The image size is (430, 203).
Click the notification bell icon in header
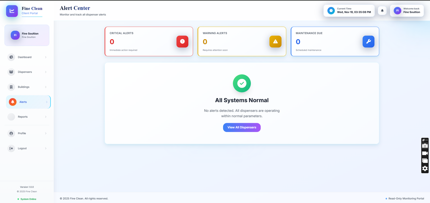pyautogui.click(x=382, y=11)
